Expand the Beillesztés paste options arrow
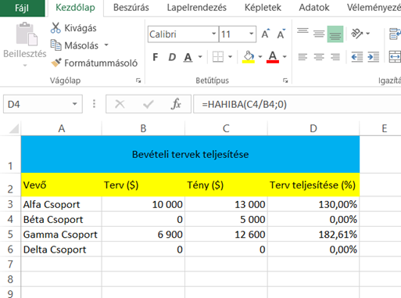Screen dimensions: 401x298 (x=25, y=65)
